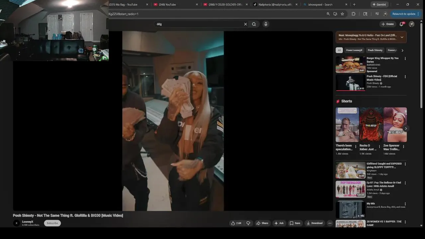The image size is (425, 239).
Task: Open LooneyX channel avatar
Action: click(x=16, y=223)
